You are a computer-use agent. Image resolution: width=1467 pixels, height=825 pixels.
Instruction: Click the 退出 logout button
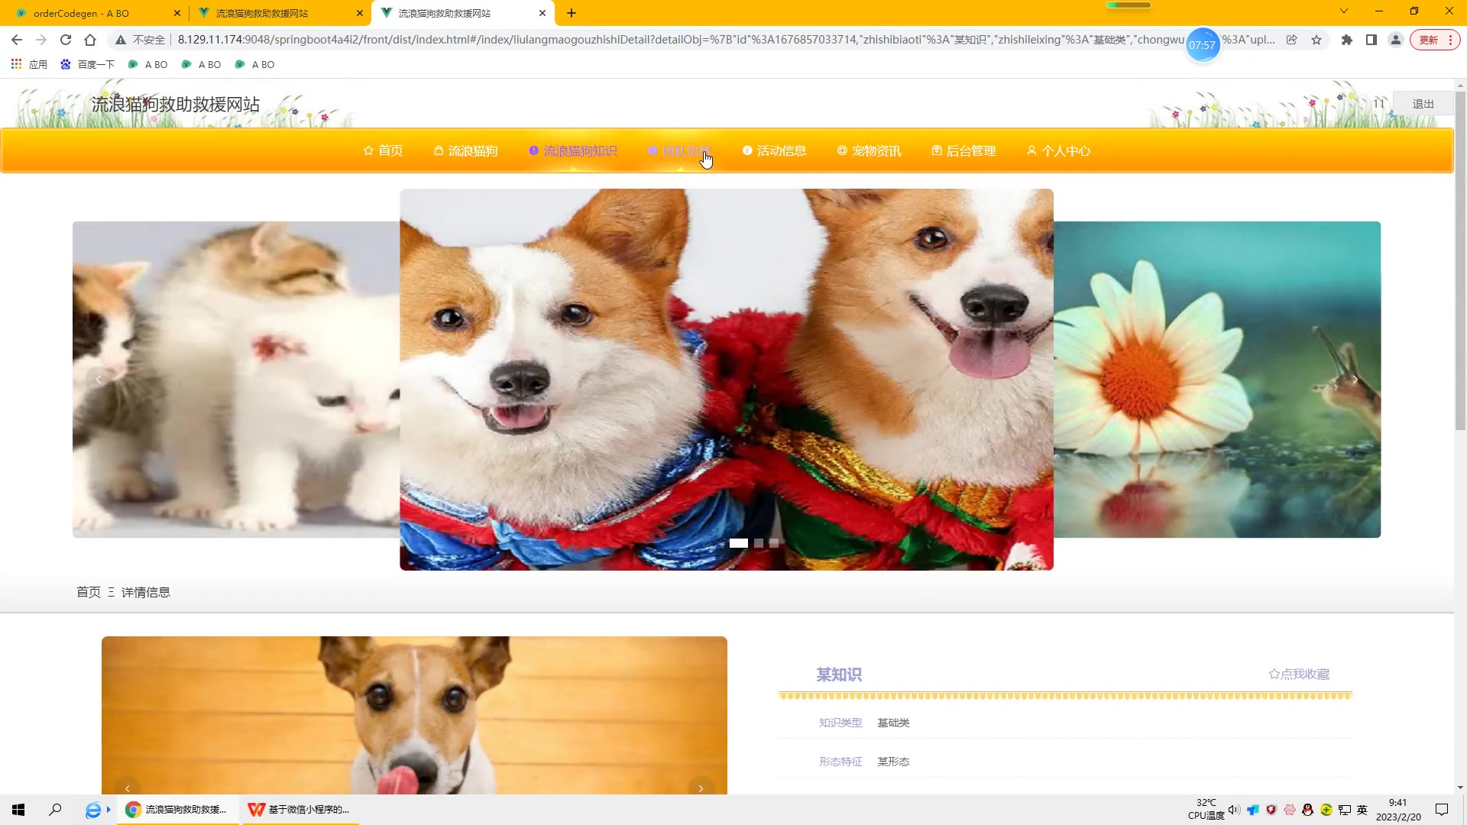click(1423, 104)
